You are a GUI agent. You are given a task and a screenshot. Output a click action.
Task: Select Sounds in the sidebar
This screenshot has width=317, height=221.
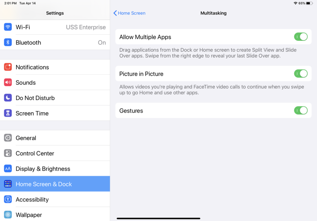pyautogui.click(x=55, y=82)
